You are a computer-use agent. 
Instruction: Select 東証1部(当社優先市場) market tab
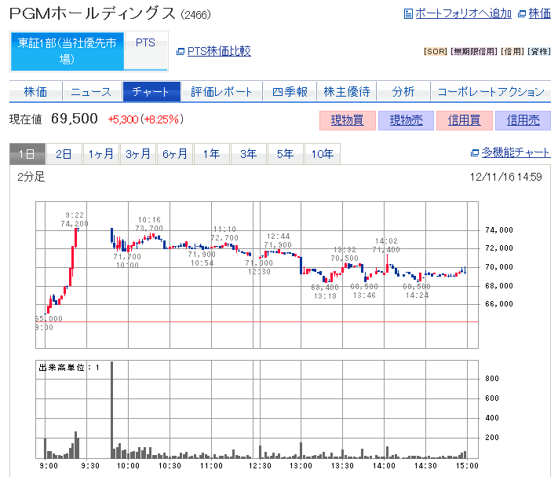point(67,51)
